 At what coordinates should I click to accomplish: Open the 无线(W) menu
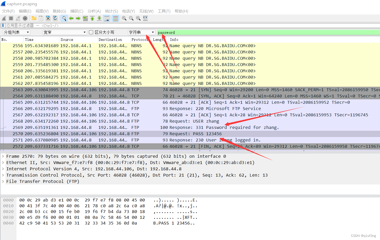[x=146, y=11]
